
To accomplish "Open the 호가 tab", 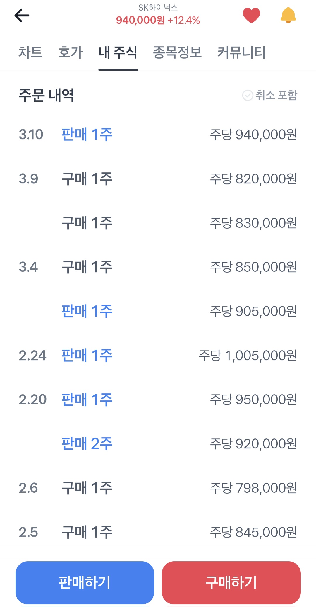I will pyautogui.click(x=71, y=52).
